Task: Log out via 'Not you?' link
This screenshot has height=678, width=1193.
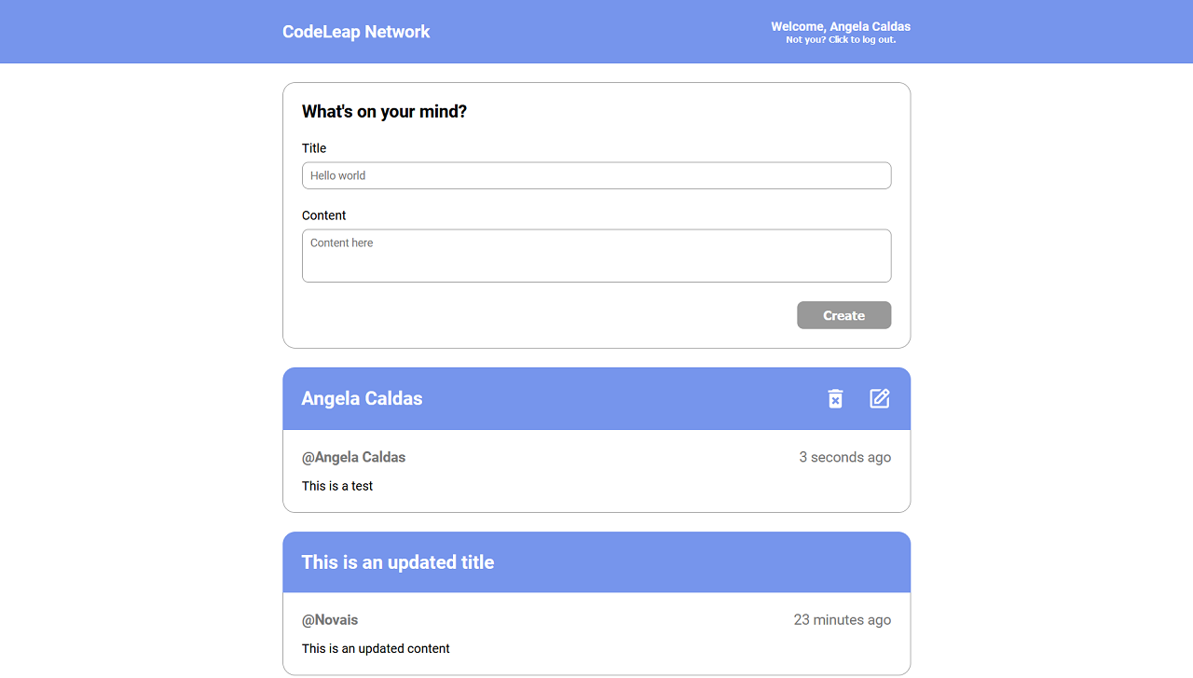Action: 841,40
